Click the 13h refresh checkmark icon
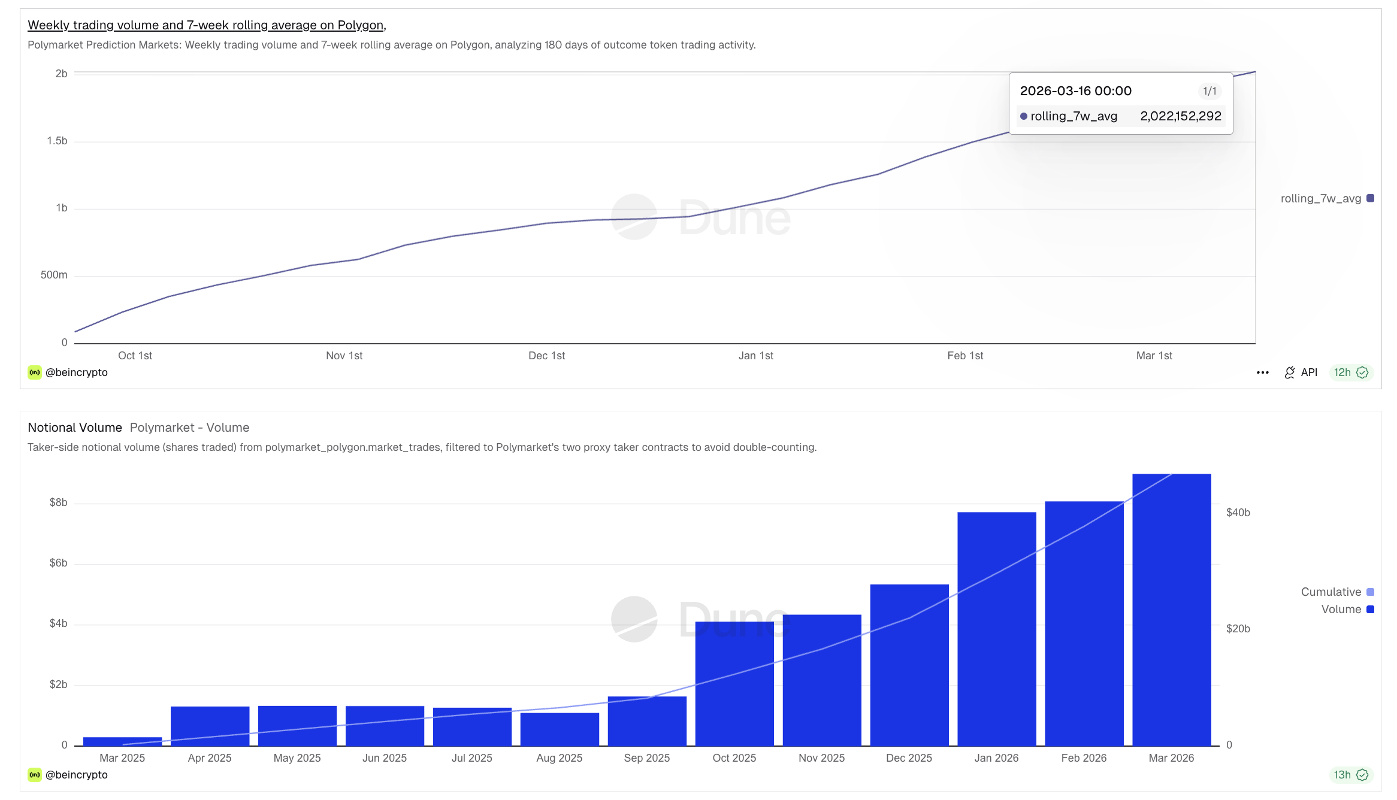This screenshot has height=800, width=1397. (x=1362, y=775)
